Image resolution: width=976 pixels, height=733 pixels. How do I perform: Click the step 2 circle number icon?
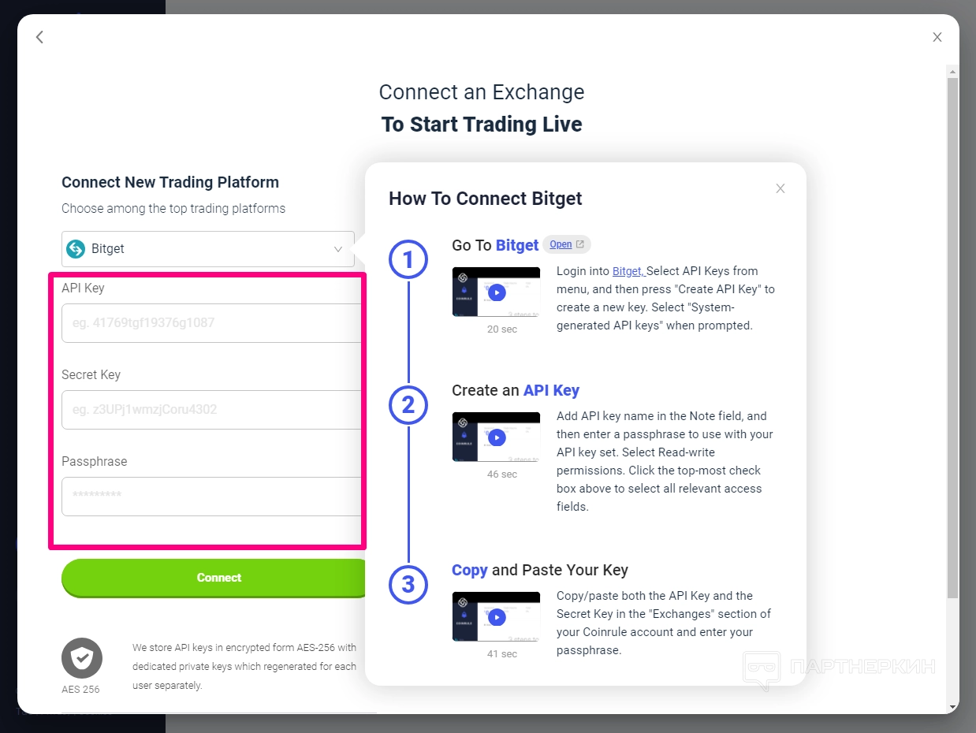tap(408, 405)
